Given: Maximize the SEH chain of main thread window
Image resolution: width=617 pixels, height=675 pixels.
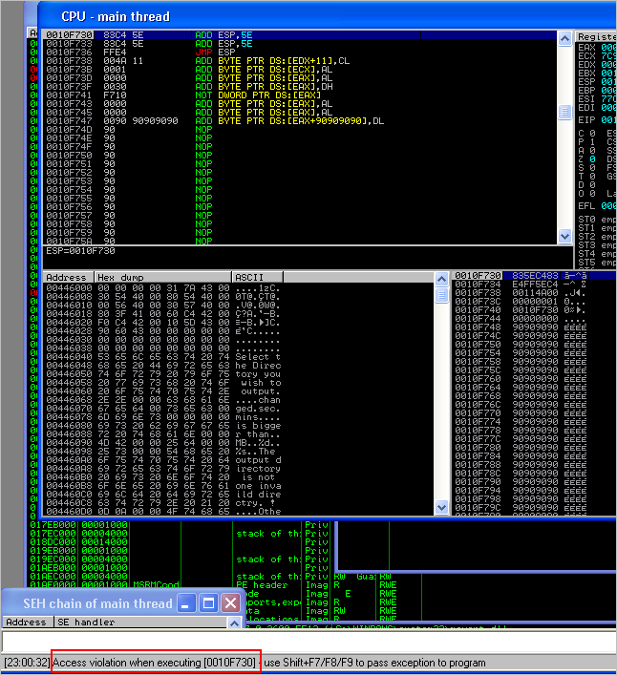Looking at the screenshot, I should [208, 603].
